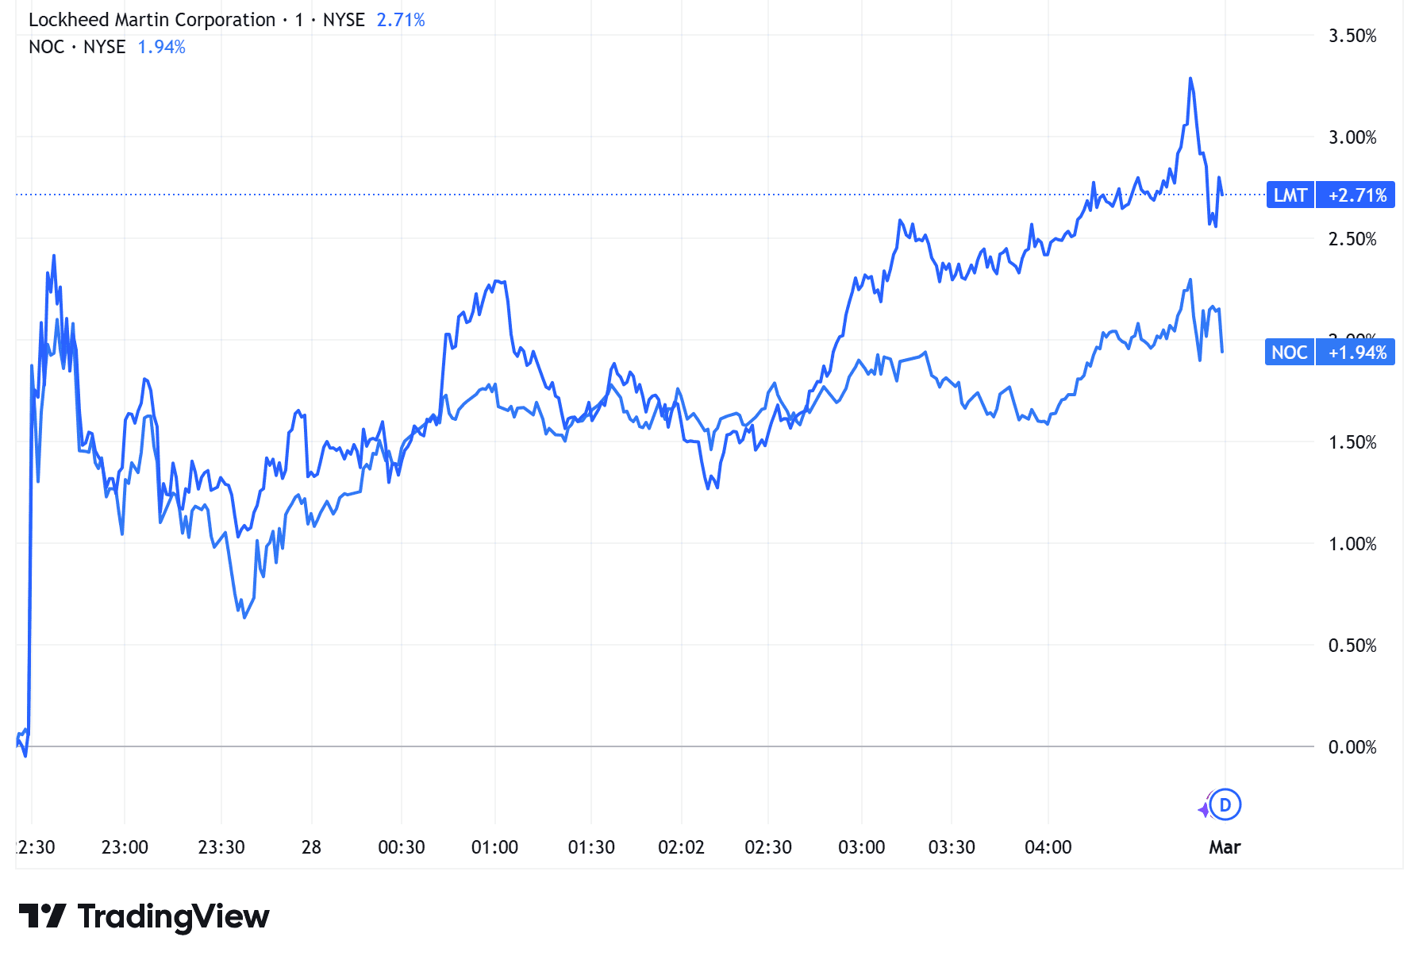Click the 1.00% price scale label
Screen dimensions: 1419x964
click(1352, 544)
